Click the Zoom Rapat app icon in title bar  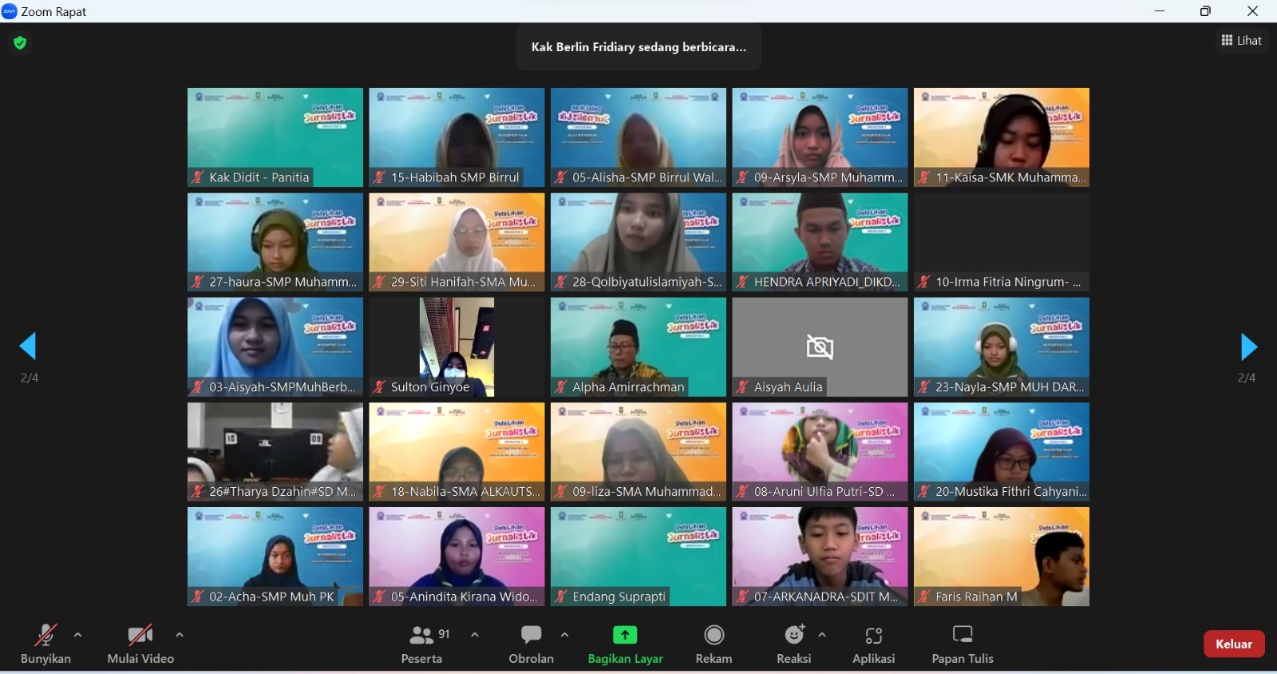pyautogui.click(x=10, y=11)
